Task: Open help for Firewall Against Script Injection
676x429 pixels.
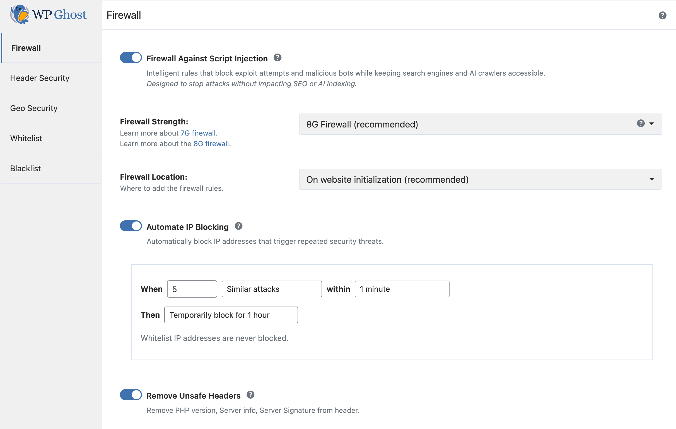Action: tap(277, 57)
